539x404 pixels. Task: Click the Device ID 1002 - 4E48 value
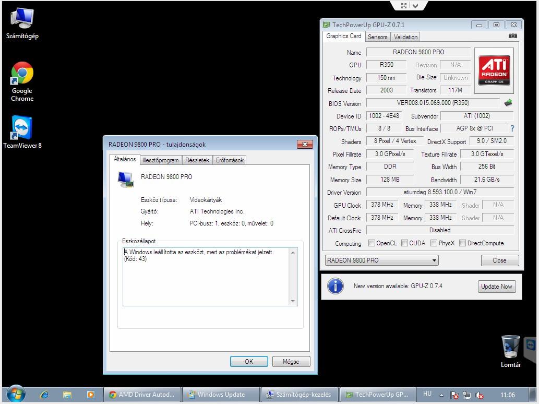pos(384,116)
